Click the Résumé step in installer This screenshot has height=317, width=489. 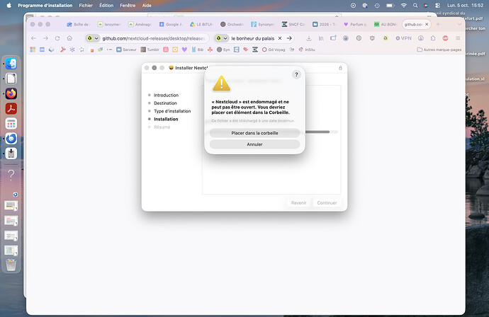tap(162, 127)
